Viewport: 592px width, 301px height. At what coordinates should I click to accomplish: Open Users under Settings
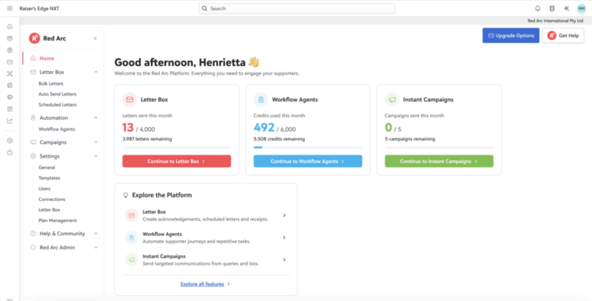coord(44,189)
